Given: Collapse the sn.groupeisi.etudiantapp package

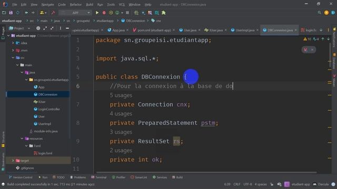Looking at the screenshot, I should 26,80.
